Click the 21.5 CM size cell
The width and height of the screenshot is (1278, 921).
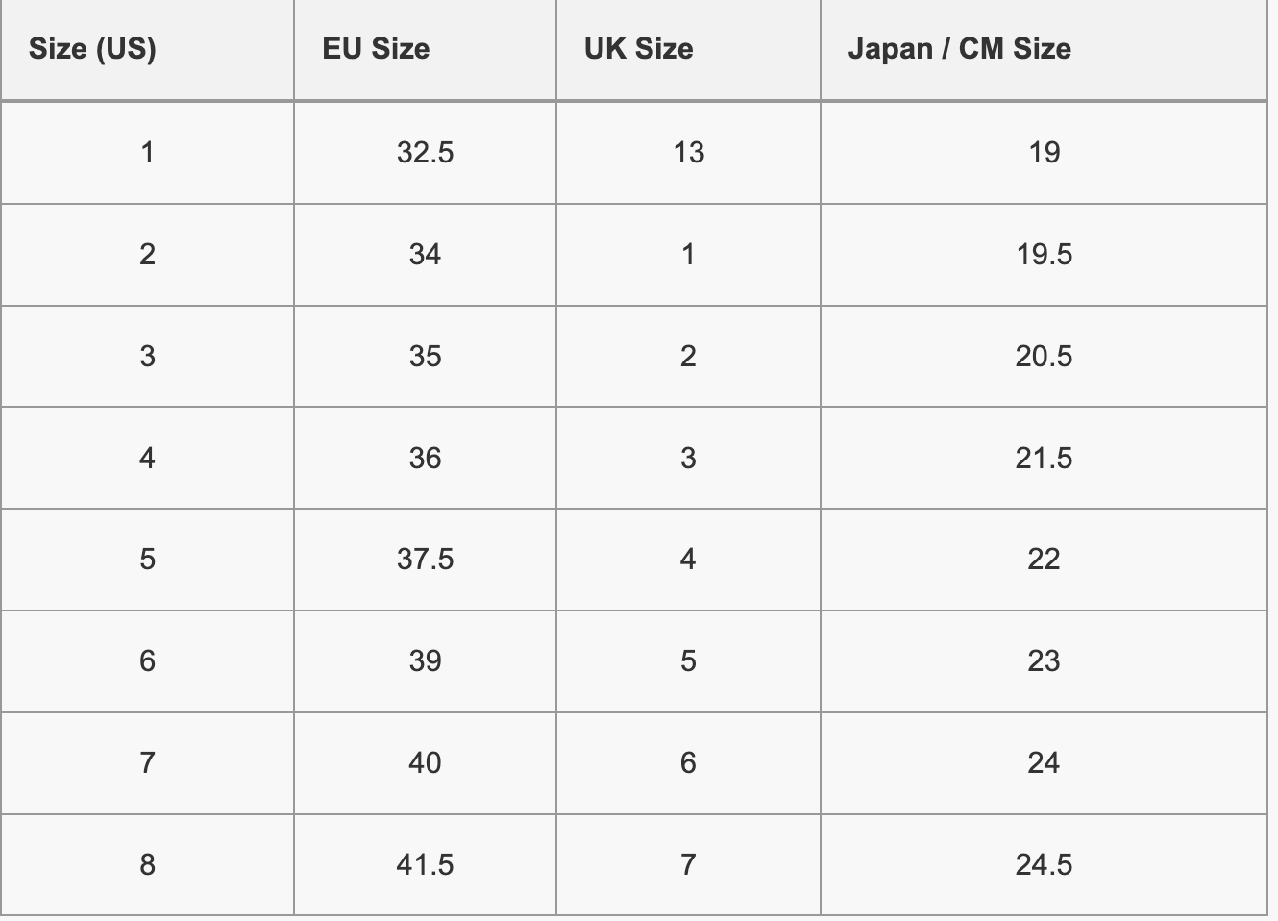[x=1044, y=458]
